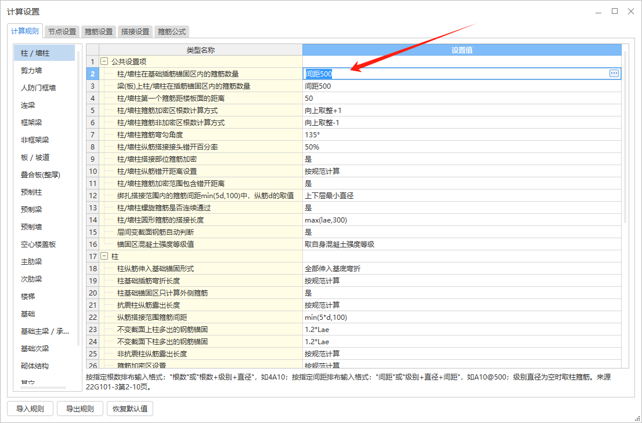Select 基础次梁 category
Viewport: 642px width, 423px height.
(45, 349)
